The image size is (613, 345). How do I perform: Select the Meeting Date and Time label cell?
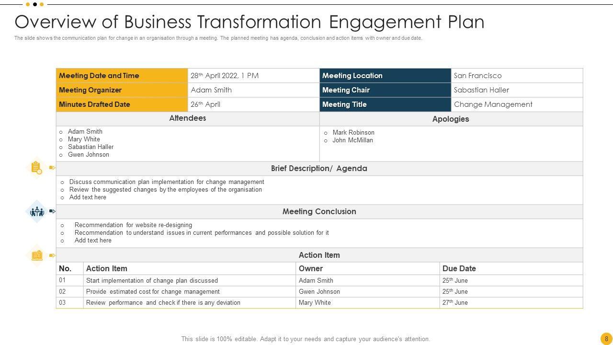coord(122,76)
